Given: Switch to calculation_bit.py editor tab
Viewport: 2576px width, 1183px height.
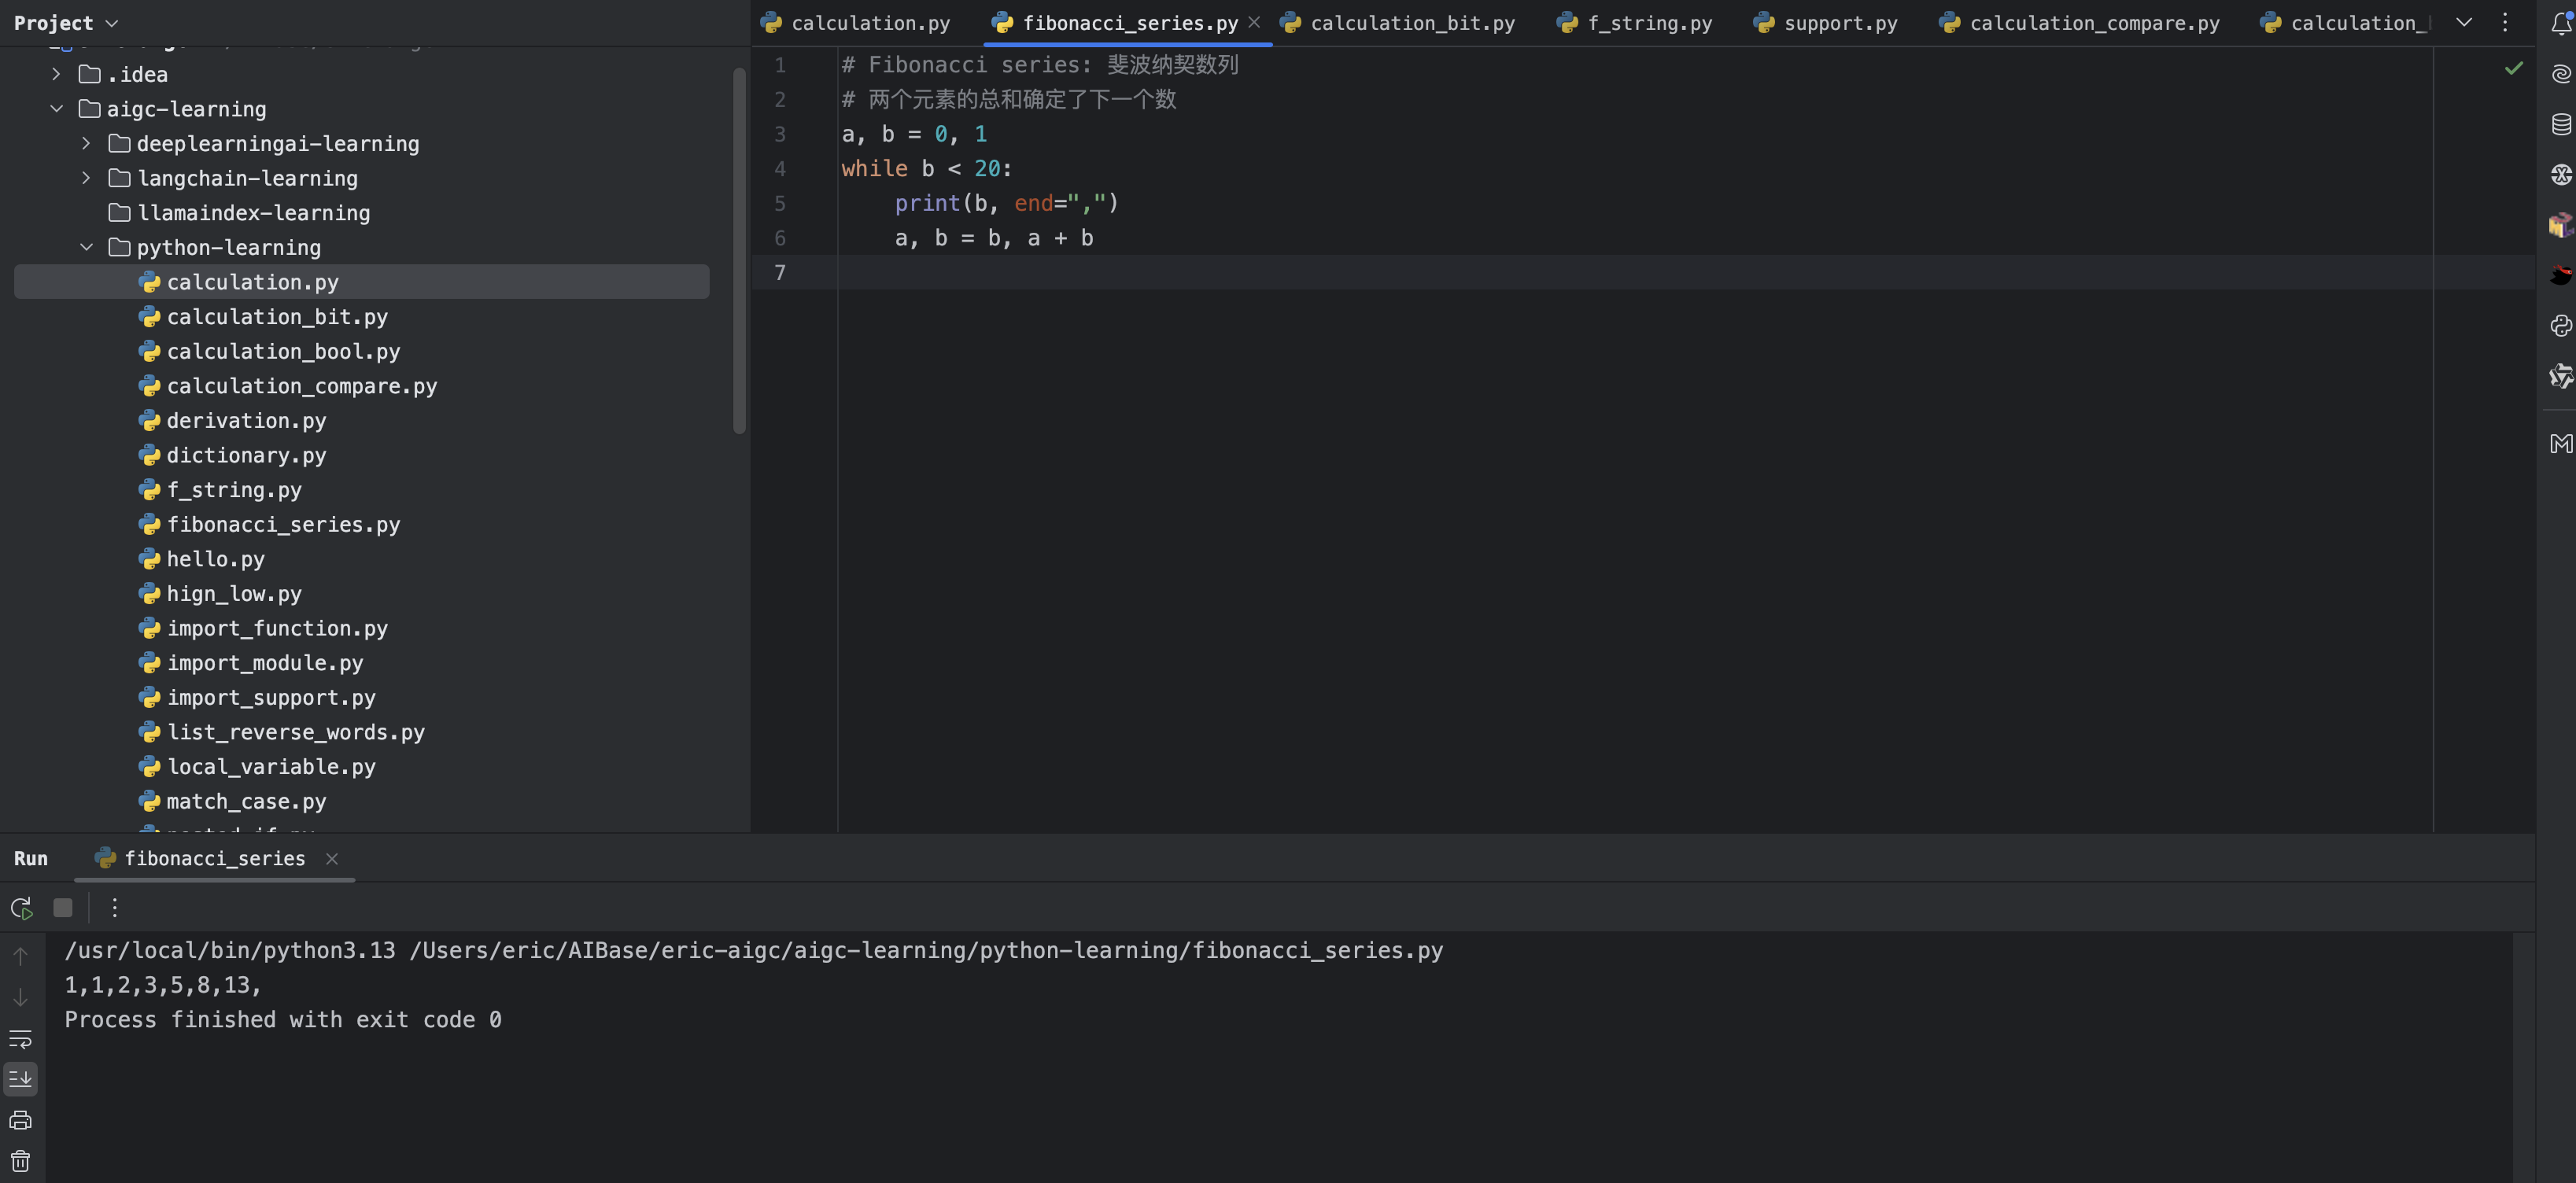Looking at the screenshot, I should pyautogui.click(x=1398, y=22).
